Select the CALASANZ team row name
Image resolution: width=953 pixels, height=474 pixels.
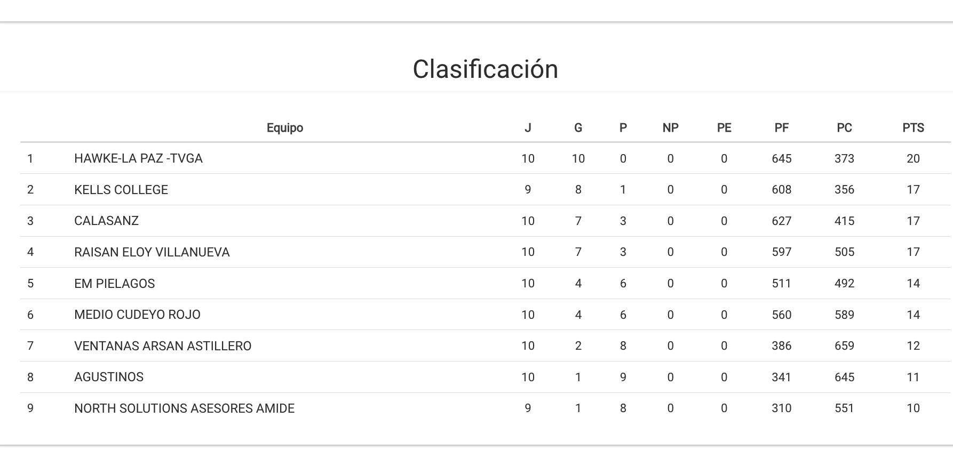pos(106,221)
